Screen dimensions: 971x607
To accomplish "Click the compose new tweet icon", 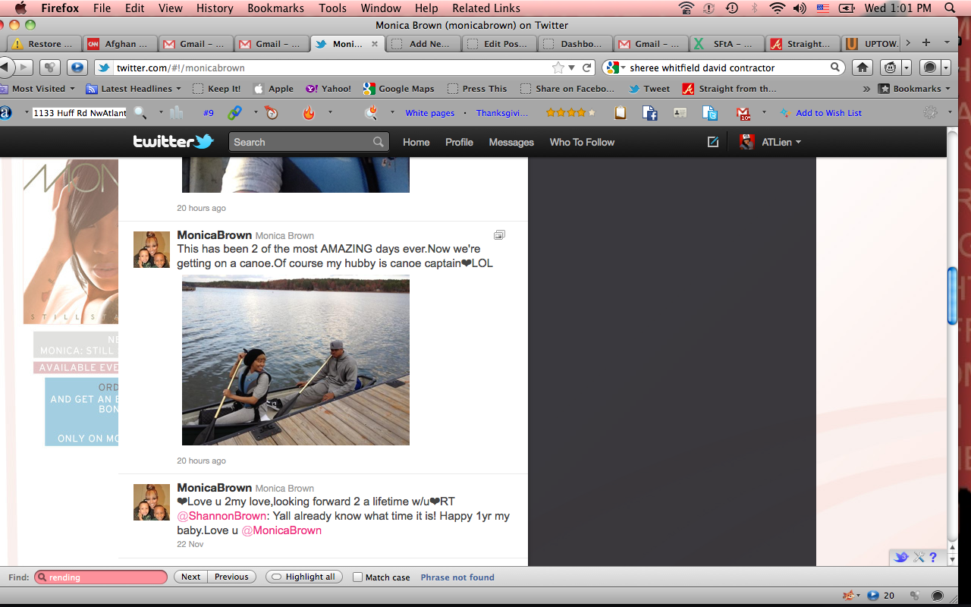I will [x=712, y=142].
